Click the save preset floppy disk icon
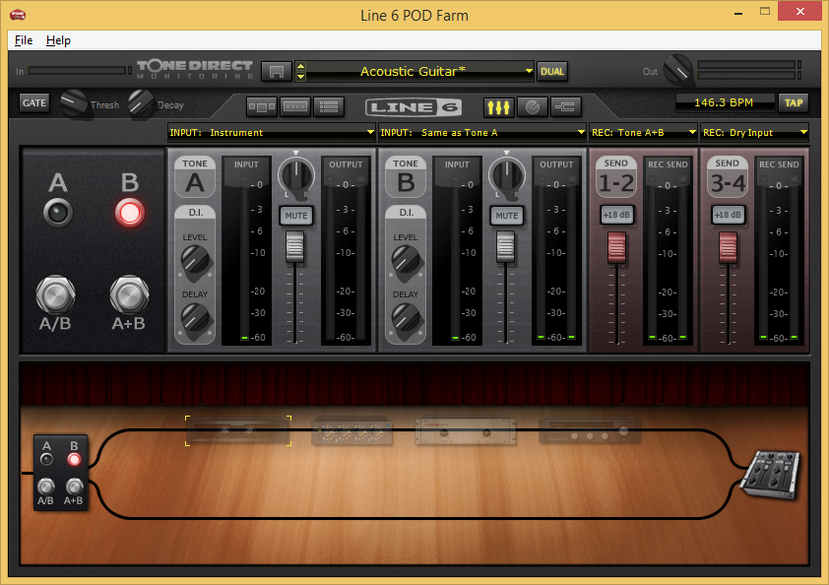The height and width of the screenshot is (585, 829). tap(277, 71)
